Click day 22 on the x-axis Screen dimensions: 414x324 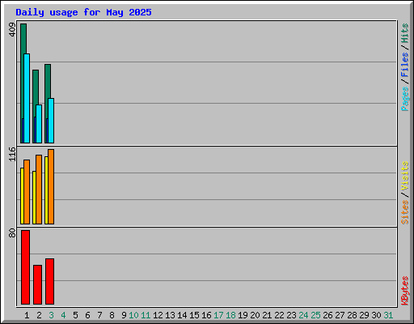click(279, 315)
